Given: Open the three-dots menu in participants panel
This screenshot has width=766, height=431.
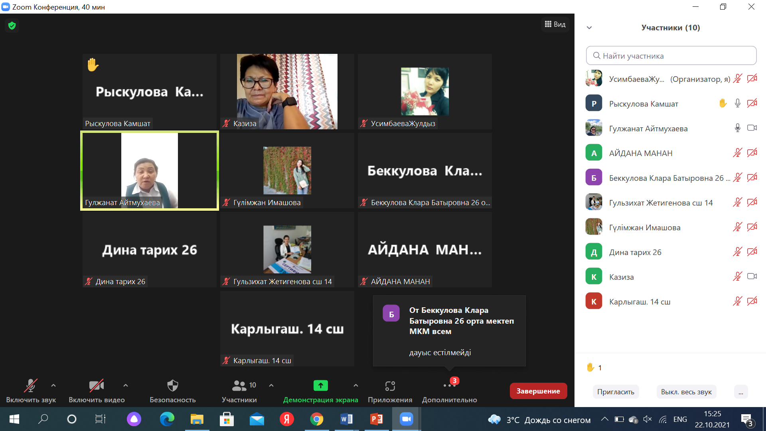Looking at the screenshot, I should click(x=740, y=392).
